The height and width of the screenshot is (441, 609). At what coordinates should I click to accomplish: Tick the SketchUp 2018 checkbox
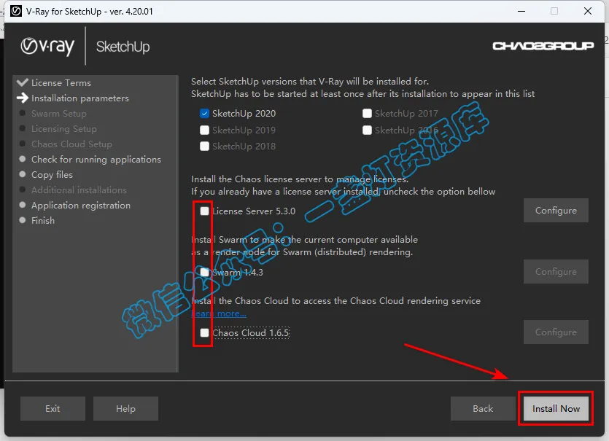point(204,146)
